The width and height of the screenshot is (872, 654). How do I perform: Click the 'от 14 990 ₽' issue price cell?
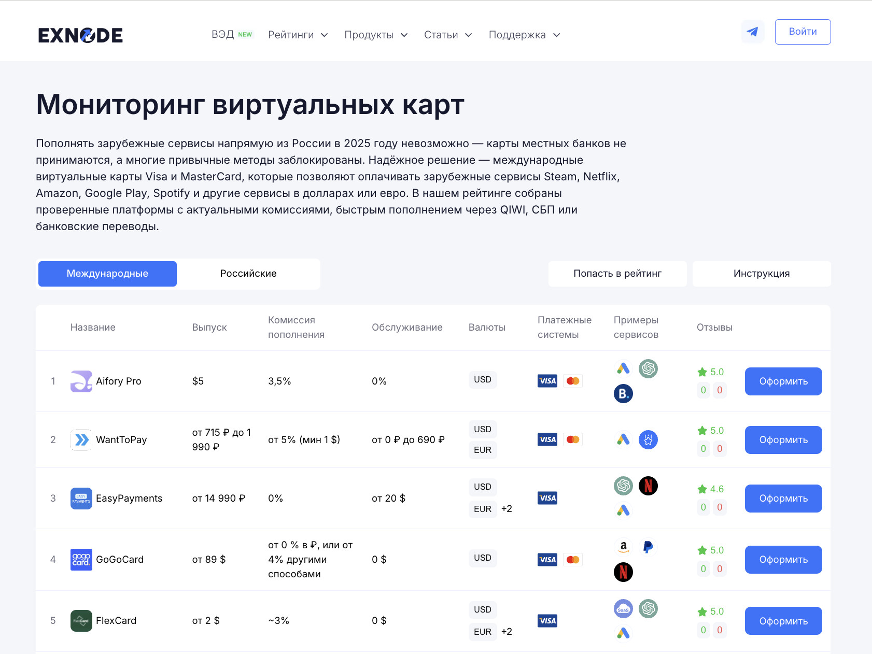coord(219,499)
